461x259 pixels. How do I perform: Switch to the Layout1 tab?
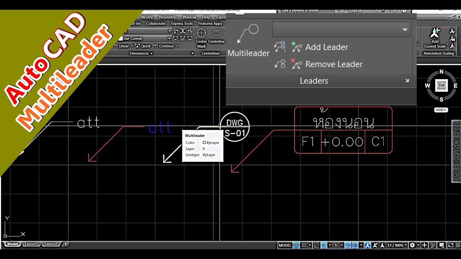[31, 244]
